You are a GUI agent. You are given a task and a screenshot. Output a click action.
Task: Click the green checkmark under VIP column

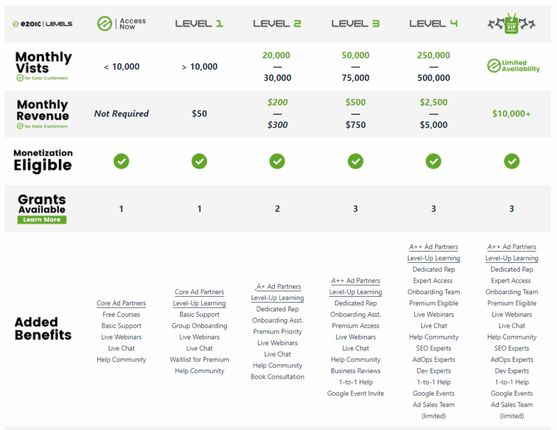coord(511,161)
